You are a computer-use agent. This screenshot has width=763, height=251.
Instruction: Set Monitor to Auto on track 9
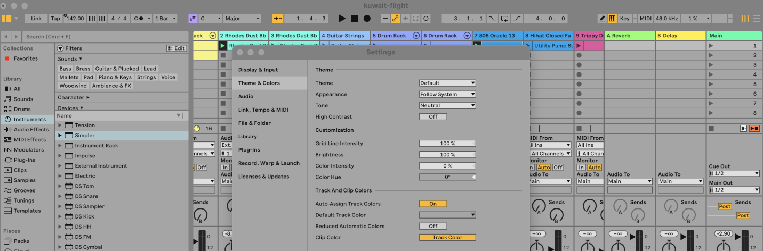(595, 168)
